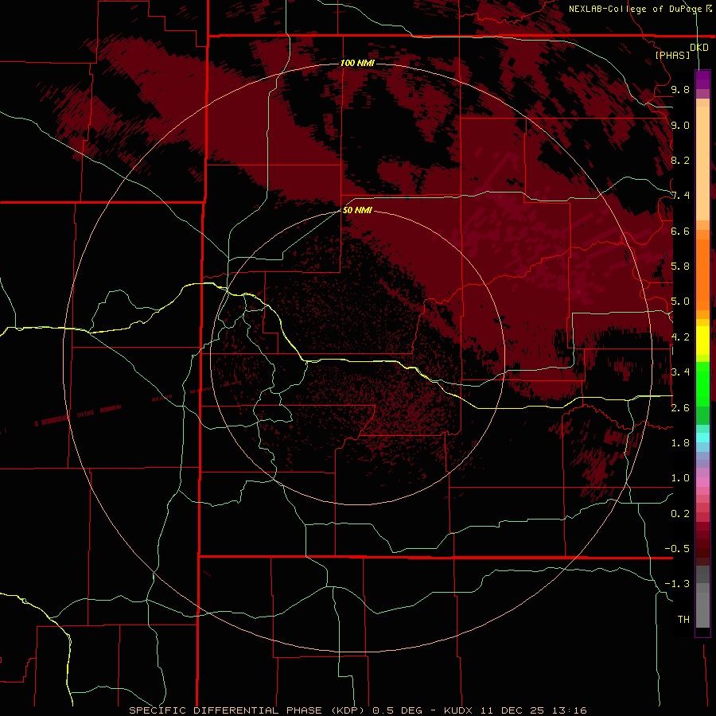Click the 'TH' threshold label on legend
Image resolution: width=716 pixels, height=716 pixels.
[x=683, y=620]
